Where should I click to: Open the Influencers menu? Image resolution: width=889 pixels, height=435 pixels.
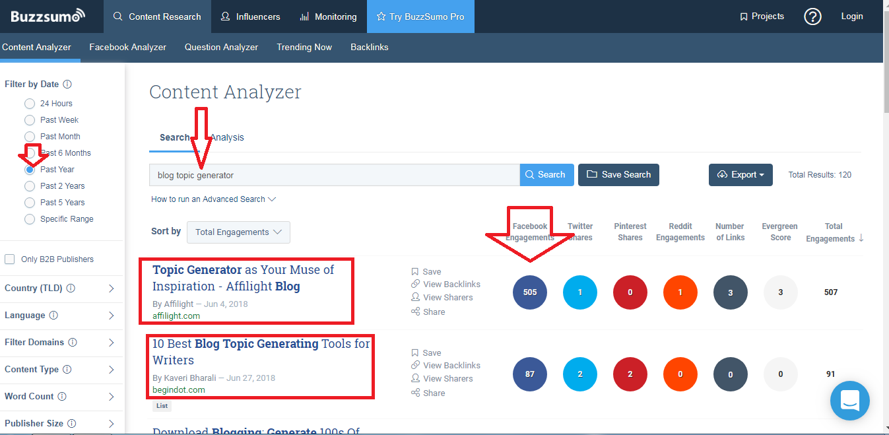tap(250, 17)
